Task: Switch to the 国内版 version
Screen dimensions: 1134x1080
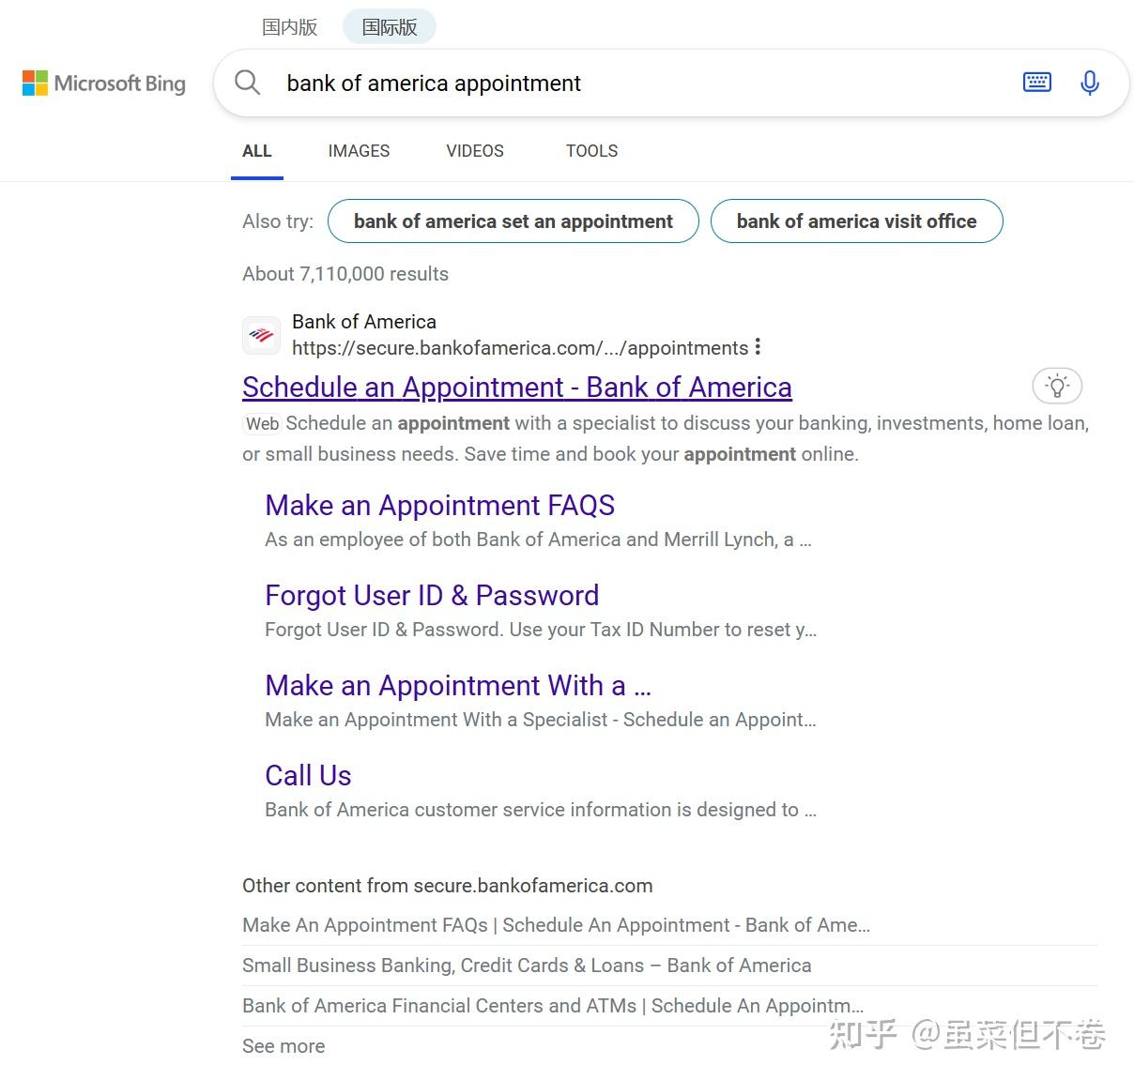Action: [289, 26]
